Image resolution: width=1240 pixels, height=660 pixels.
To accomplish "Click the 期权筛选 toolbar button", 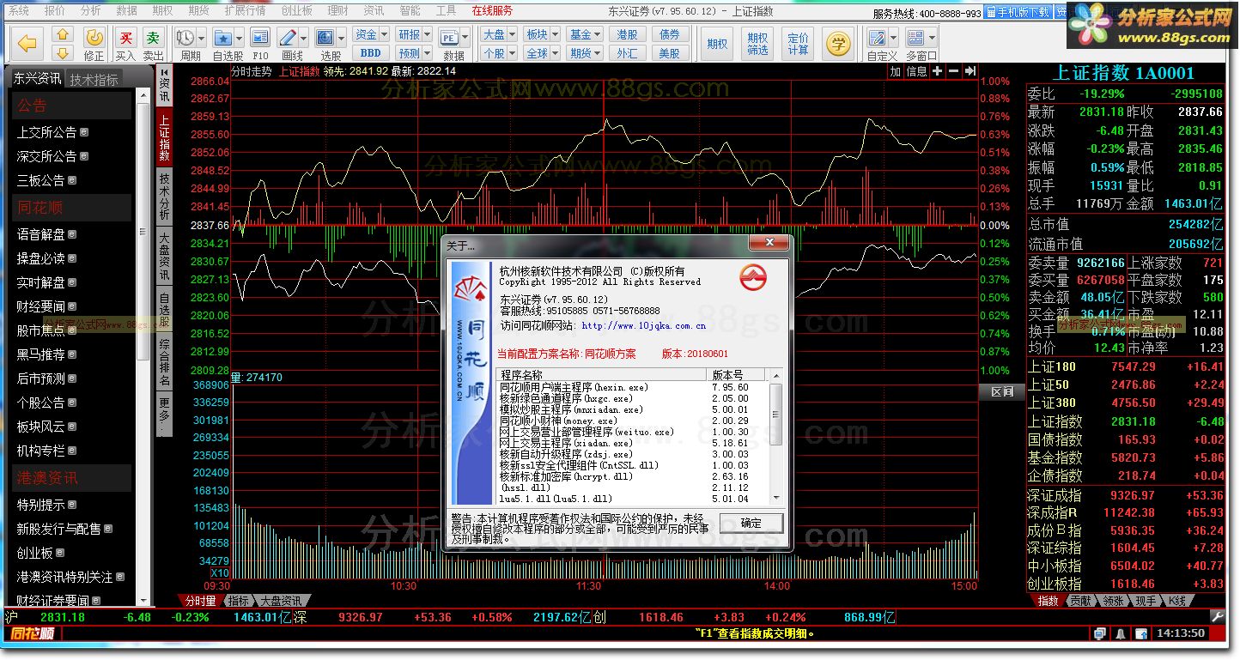I will pyautogui.click(x=757, y=43).
